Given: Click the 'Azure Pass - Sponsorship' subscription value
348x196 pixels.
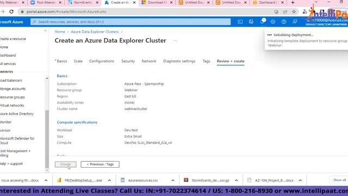Looking at the screenshot, I should pyautogui.click(x=144, y=84).
